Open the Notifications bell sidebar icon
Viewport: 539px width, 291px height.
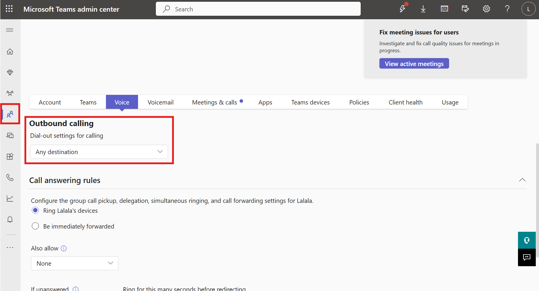pos(10,219)
